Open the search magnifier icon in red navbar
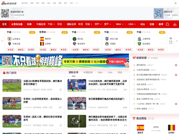Image resolution: width=179 pixels, height=134 pixels. click(x=167, y=24)
